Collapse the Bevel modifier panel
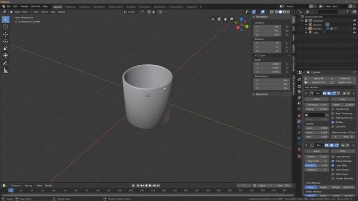358x201 pixels. point(306,145)
